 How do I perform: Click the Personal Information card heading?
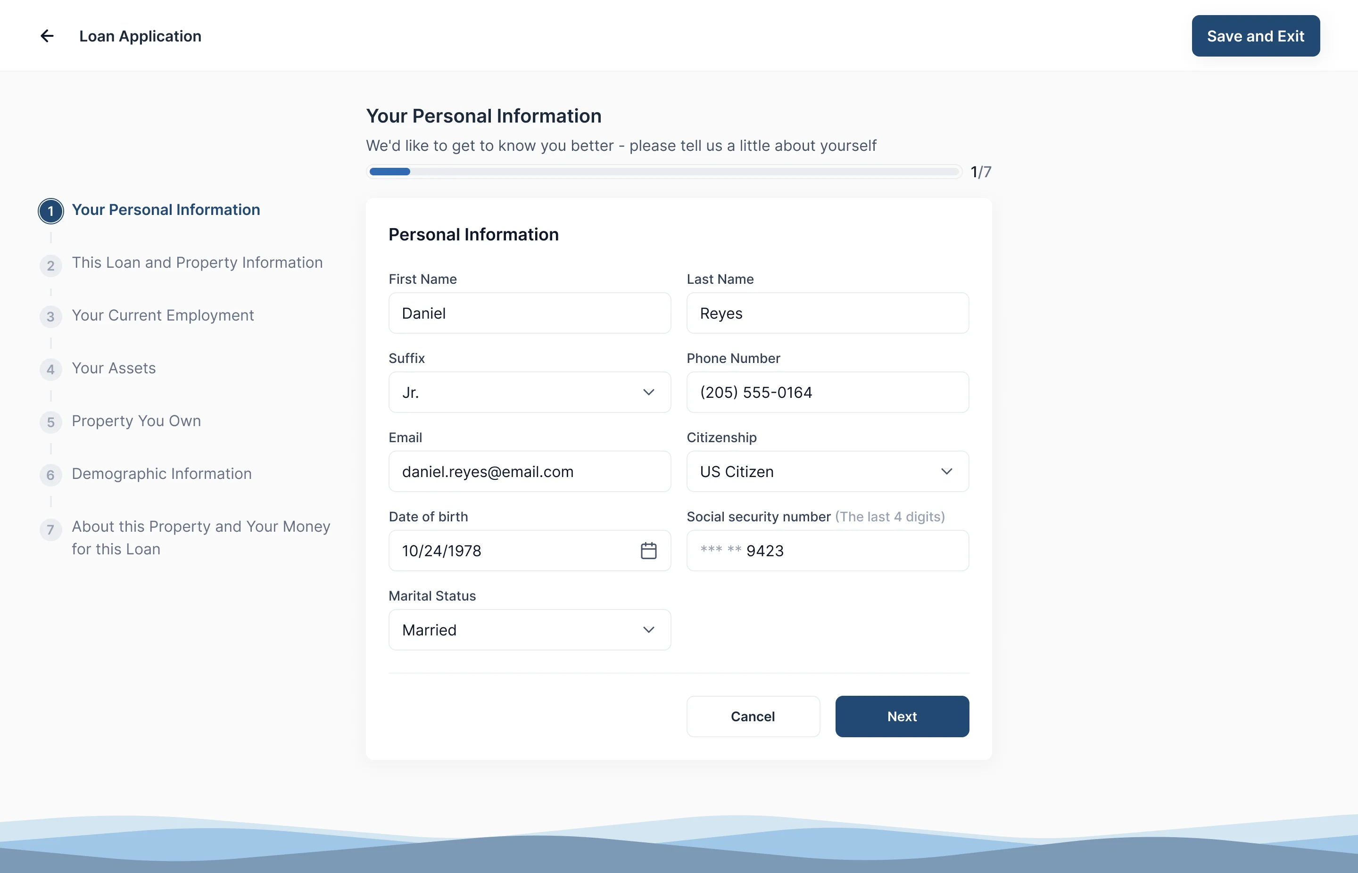473,234
